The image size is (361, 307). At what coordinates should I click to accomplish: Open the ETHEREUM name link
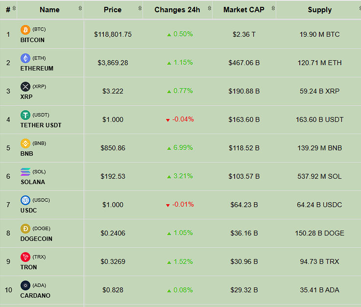[37, 69]
